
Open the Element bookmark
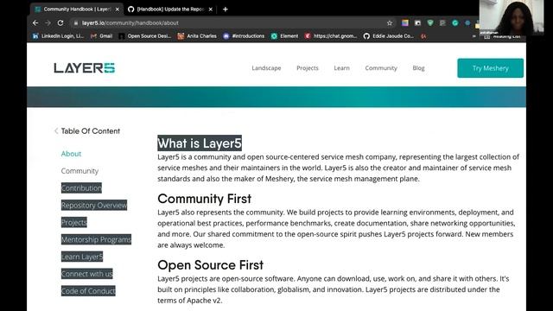click(284, 36)
